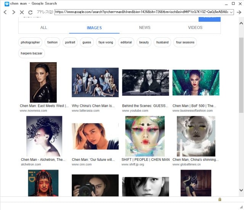The image size is (244, 210).
Task: Open the Behind the Scenes GUESS thumbnail
Action: pos(146,82)
